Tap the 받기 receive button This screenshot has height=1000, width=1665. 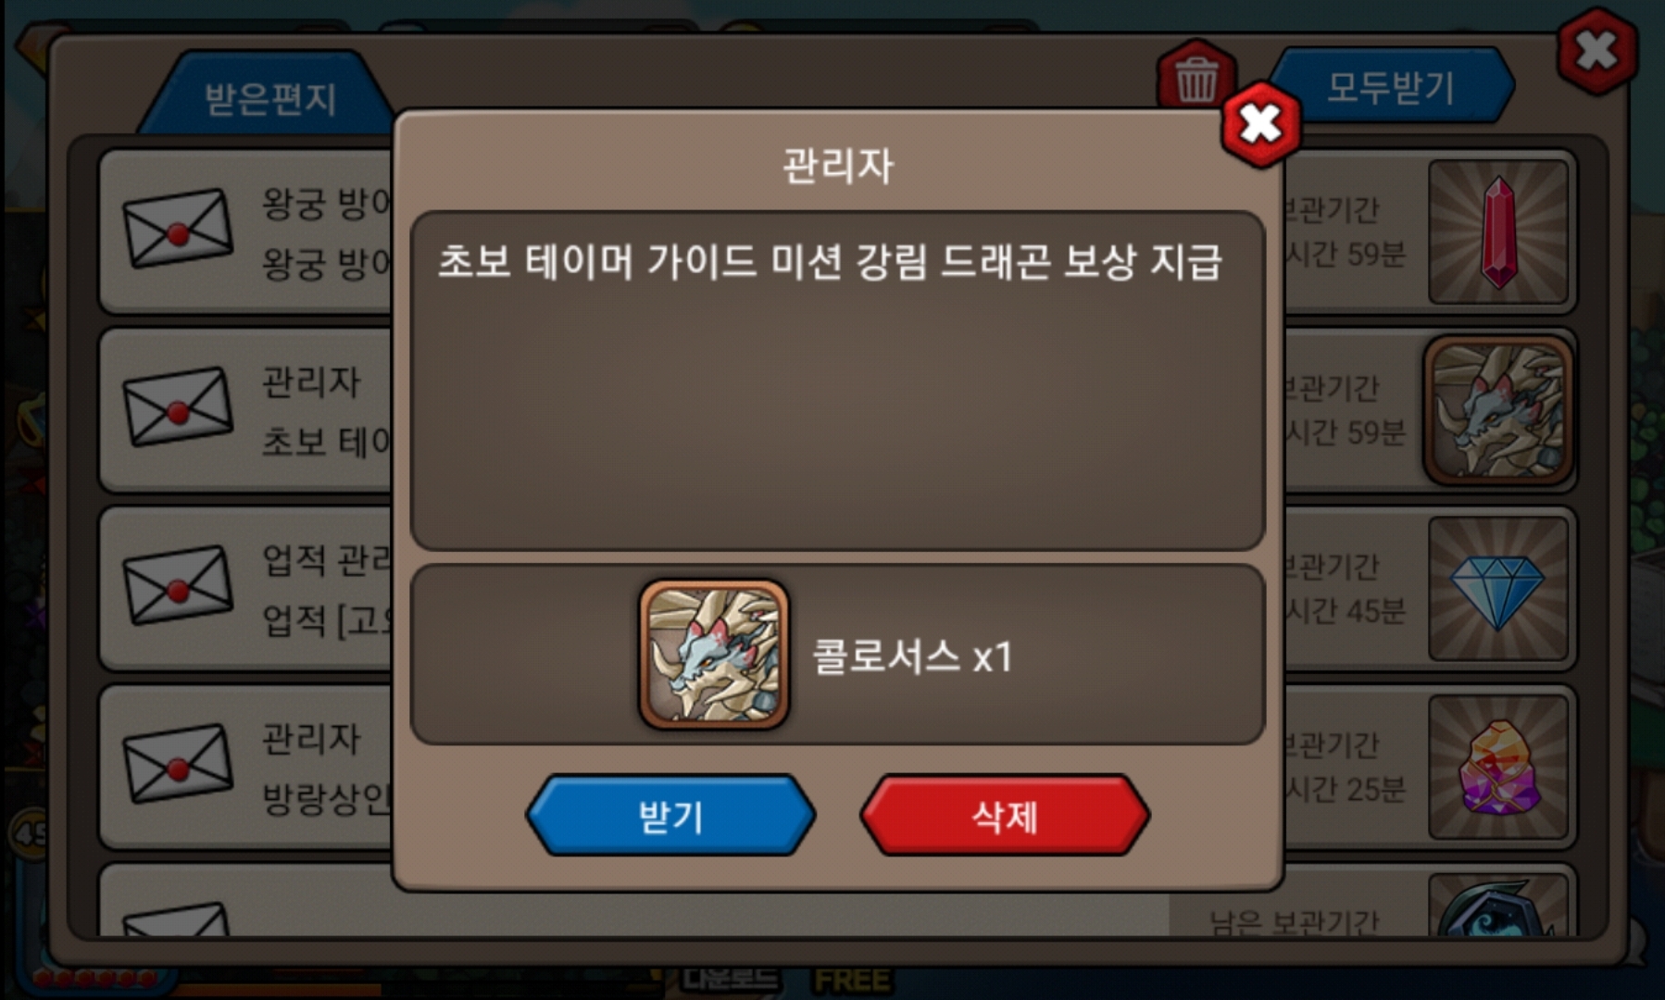click(670, 816)
